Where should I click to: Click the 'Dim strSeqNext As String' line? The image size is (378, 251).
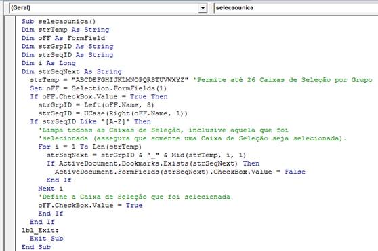tap(72, 72)
